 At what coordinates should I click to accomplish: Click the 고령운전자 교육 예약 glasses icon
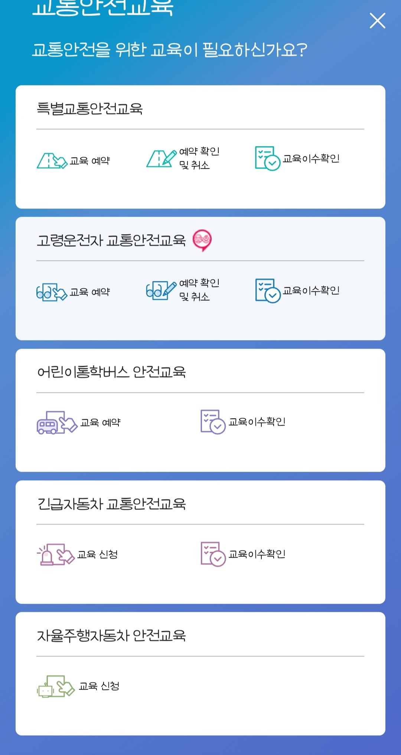tap(52, 292)
